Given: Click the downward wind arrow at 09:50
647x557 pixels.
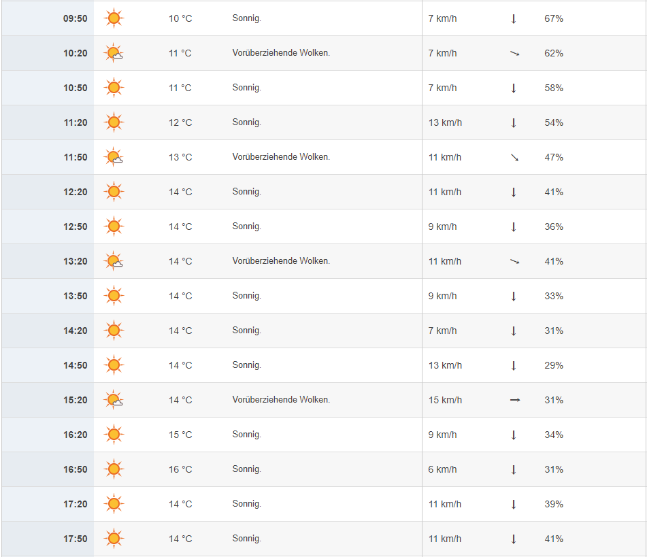Looking at the screenshot, I should (x=514, y=18).
